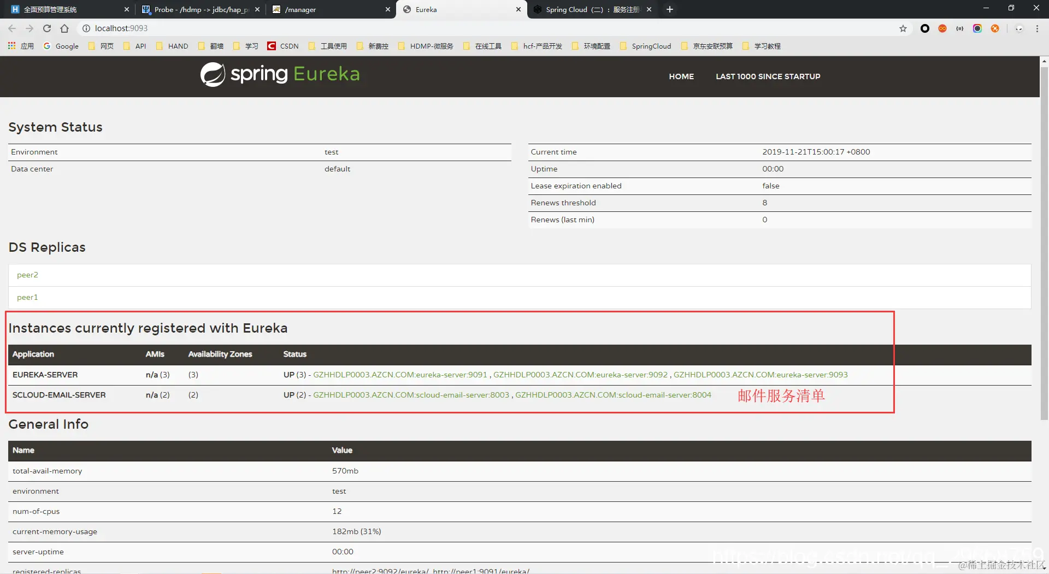Image resolution: width=1049 pixels, height=574 pixels.
Task: Open the browser home page
Action: 64,28
